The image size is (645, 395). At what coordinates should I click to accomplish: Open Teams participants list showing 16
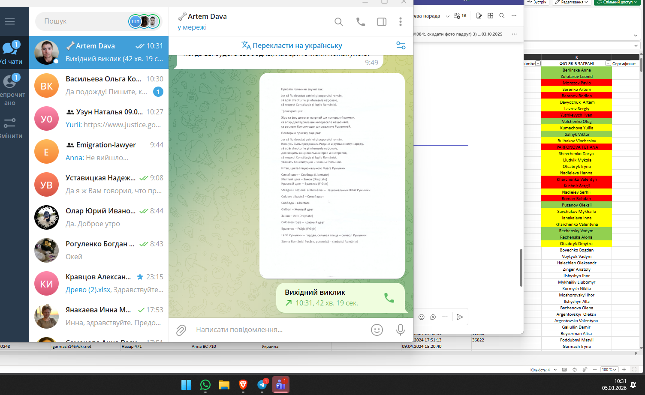[460, 16]
